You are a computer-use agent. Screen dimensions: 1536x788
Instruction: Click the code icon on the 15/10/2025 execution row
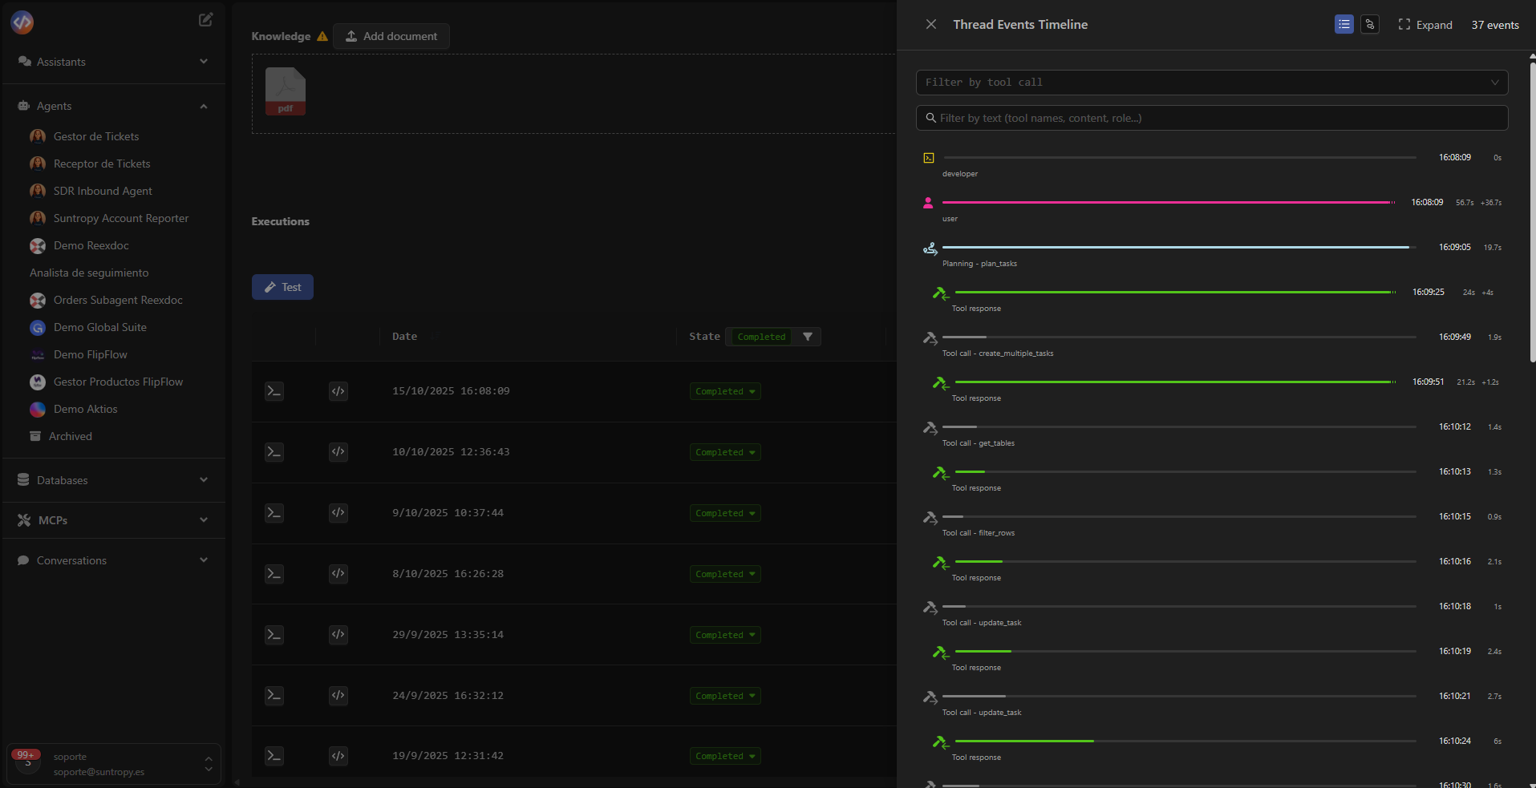pos(338,390)
